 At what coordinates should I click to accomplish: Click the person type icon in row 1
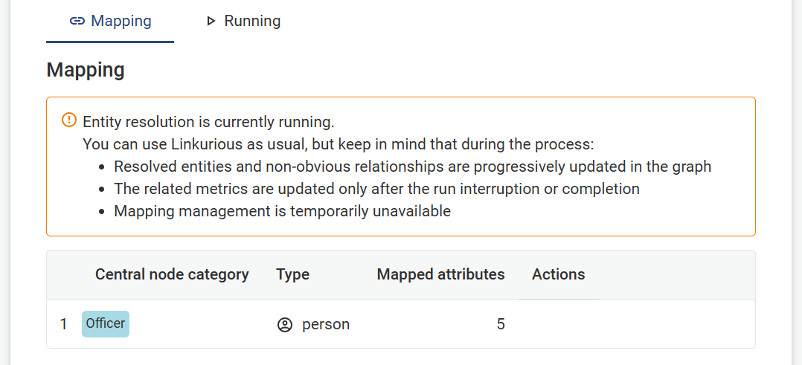pyautogui.click(x=284, y=325)
